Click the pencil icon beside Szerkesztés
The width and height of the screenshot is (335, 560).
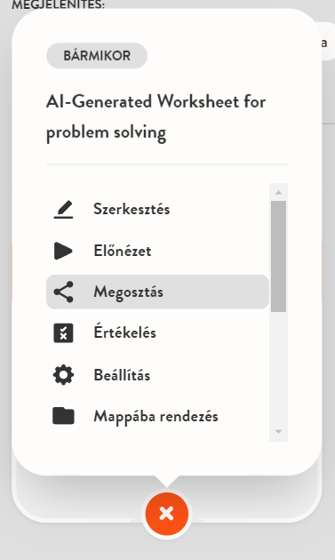(64, 209)
